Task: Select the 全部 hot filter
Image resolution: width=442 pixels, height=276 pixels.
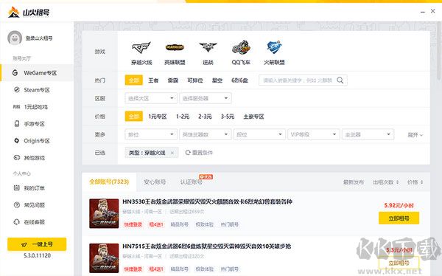Action: tap(134, 80)
